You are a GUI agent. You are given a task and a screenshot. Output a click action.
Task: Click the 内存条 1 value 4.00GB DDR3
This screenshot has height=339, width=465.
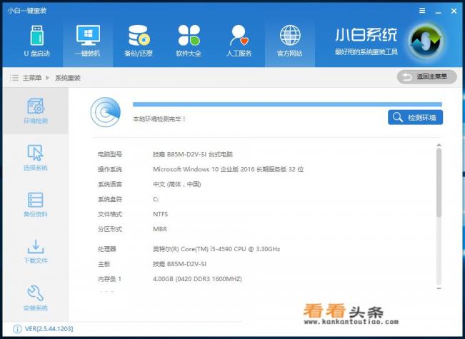[197, 279]
